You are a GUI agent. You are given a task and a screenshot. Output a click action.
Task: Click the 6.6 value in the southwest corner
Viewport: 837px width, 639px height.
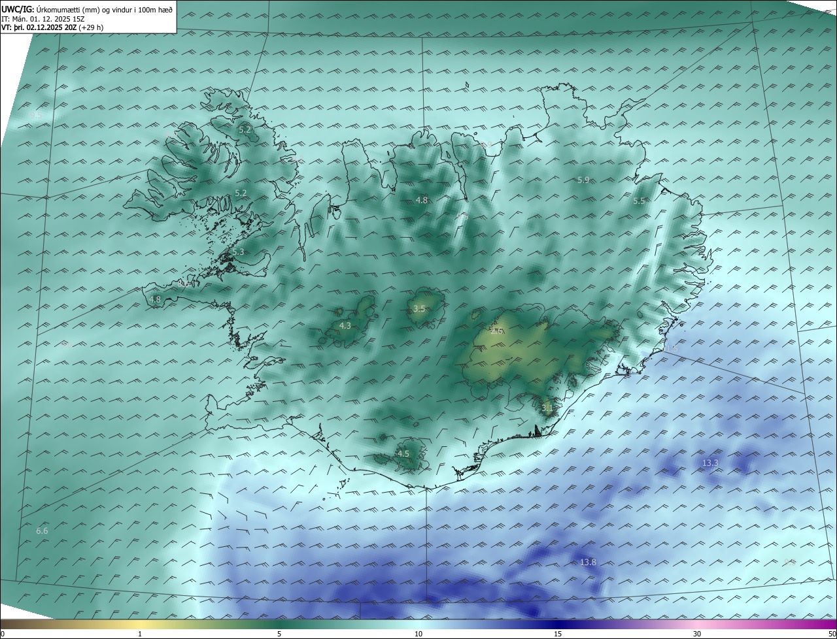click(x=42, y=531)
